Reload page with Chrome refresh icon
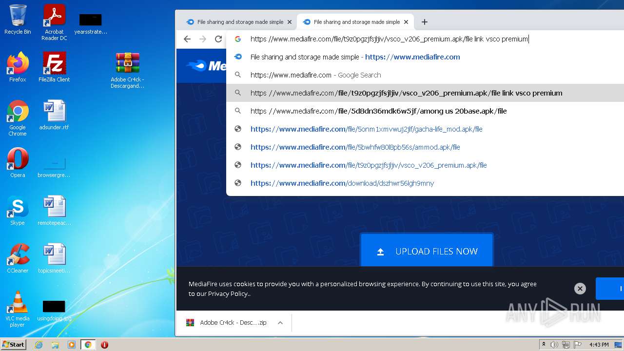Screen dimensions: 624x351 (x=218, y=39)
